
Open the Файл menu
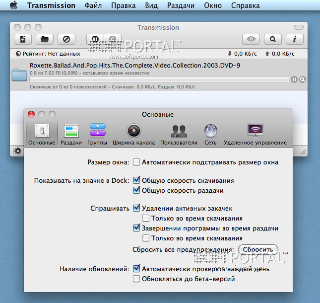pyautogui.click(x=93, y=5)
